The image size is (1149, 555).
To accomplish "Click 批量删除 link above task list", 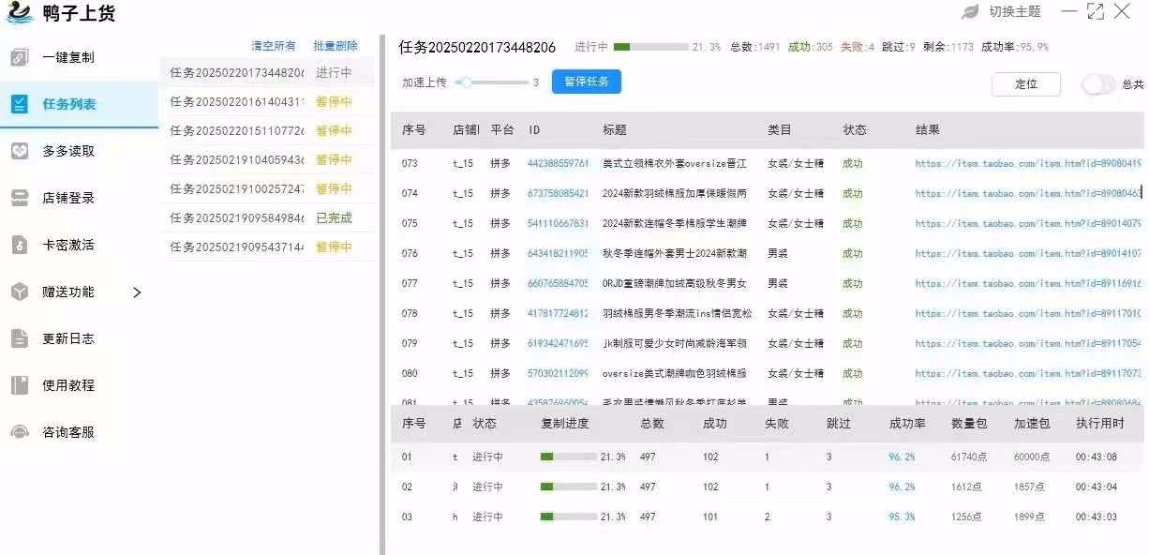I will pos(336,46).
